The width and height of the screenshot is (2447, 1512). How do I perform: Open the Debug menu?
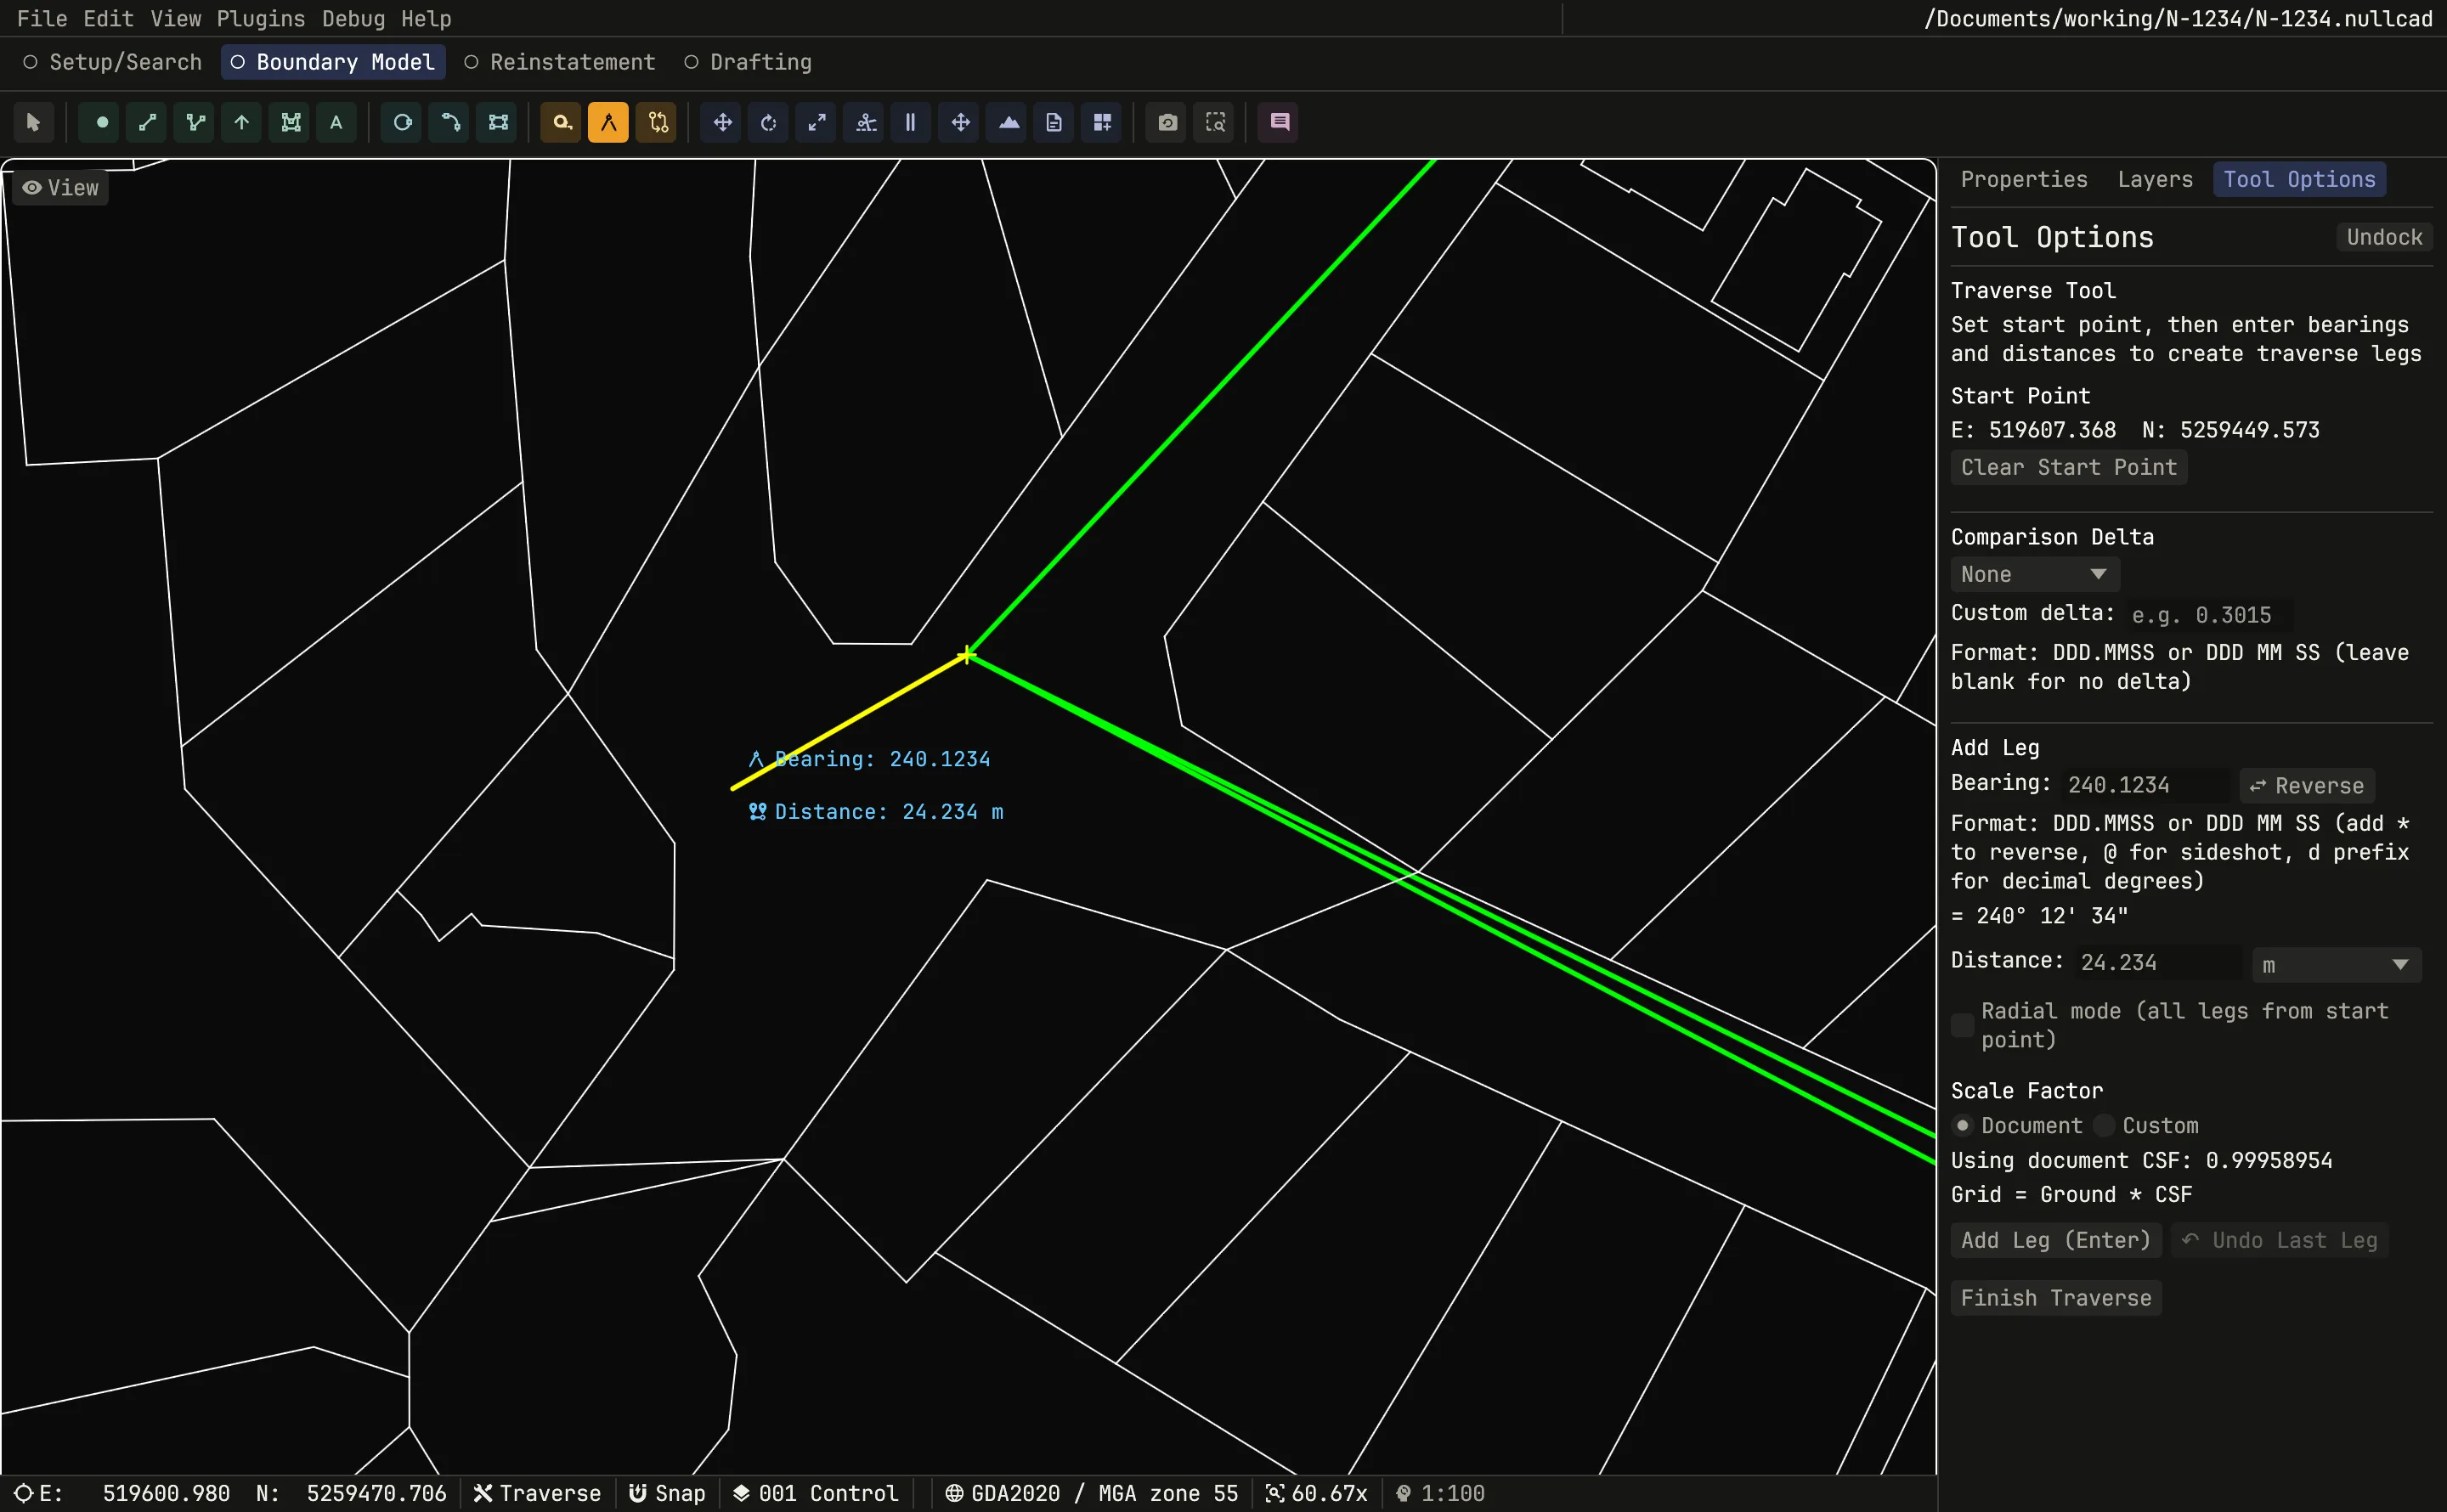pos(353,18)
